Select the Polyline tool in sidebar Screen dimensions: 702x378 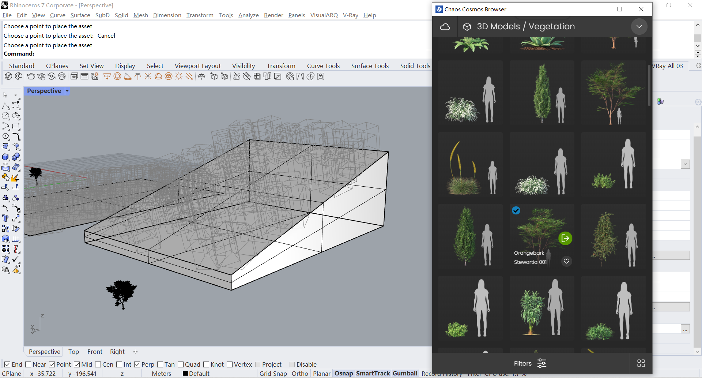5,106
